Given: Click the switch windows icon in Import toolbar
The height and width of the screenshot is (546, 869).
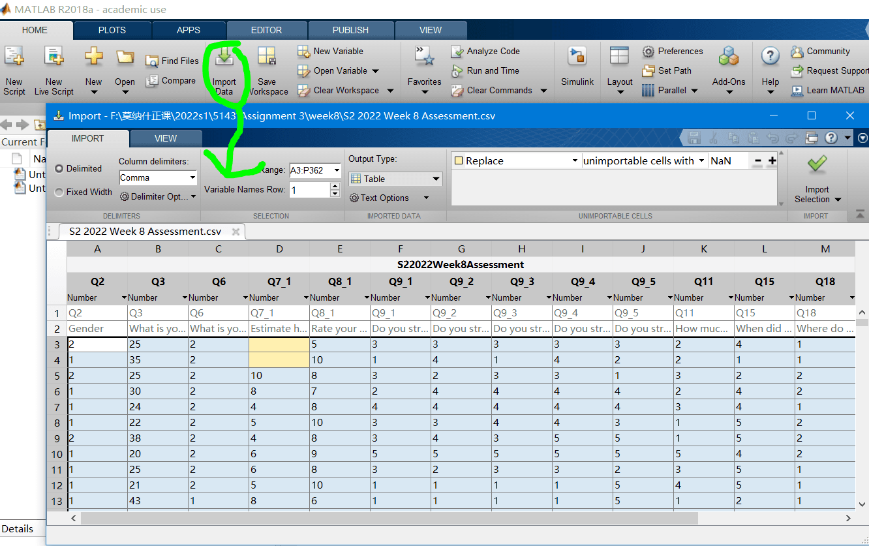Looking at the screenshot, I should 812,138.
